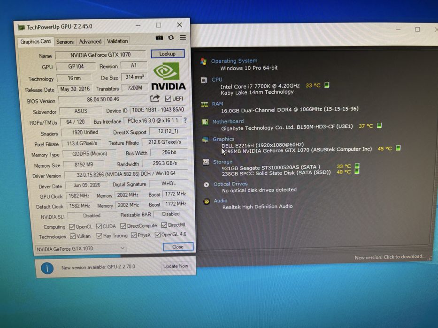Click the Graphics 45 °C temperature indicator icon
Screen dimensions: 438x328
(398, 148)
